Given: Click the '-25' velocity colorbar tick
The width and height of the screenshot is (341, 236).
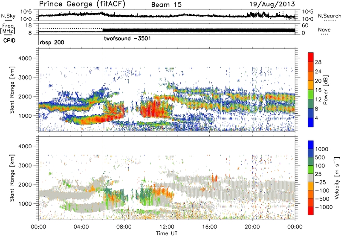Looking at the screenshot, I should [321, 182].
